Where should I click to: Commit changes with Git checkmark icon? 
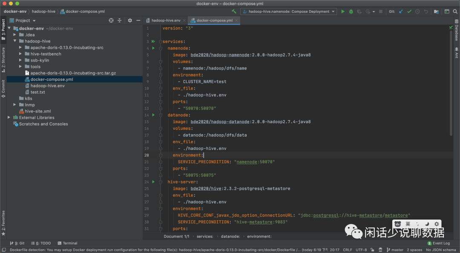pyautogui.click(x=409, y=11)
